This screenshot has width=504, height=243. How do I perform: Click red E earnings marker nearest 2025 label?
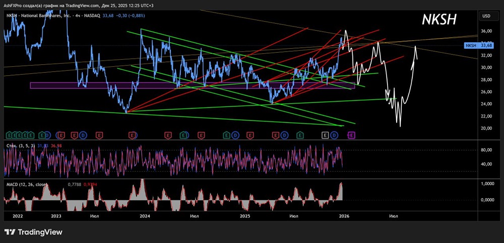pos(250,136)
